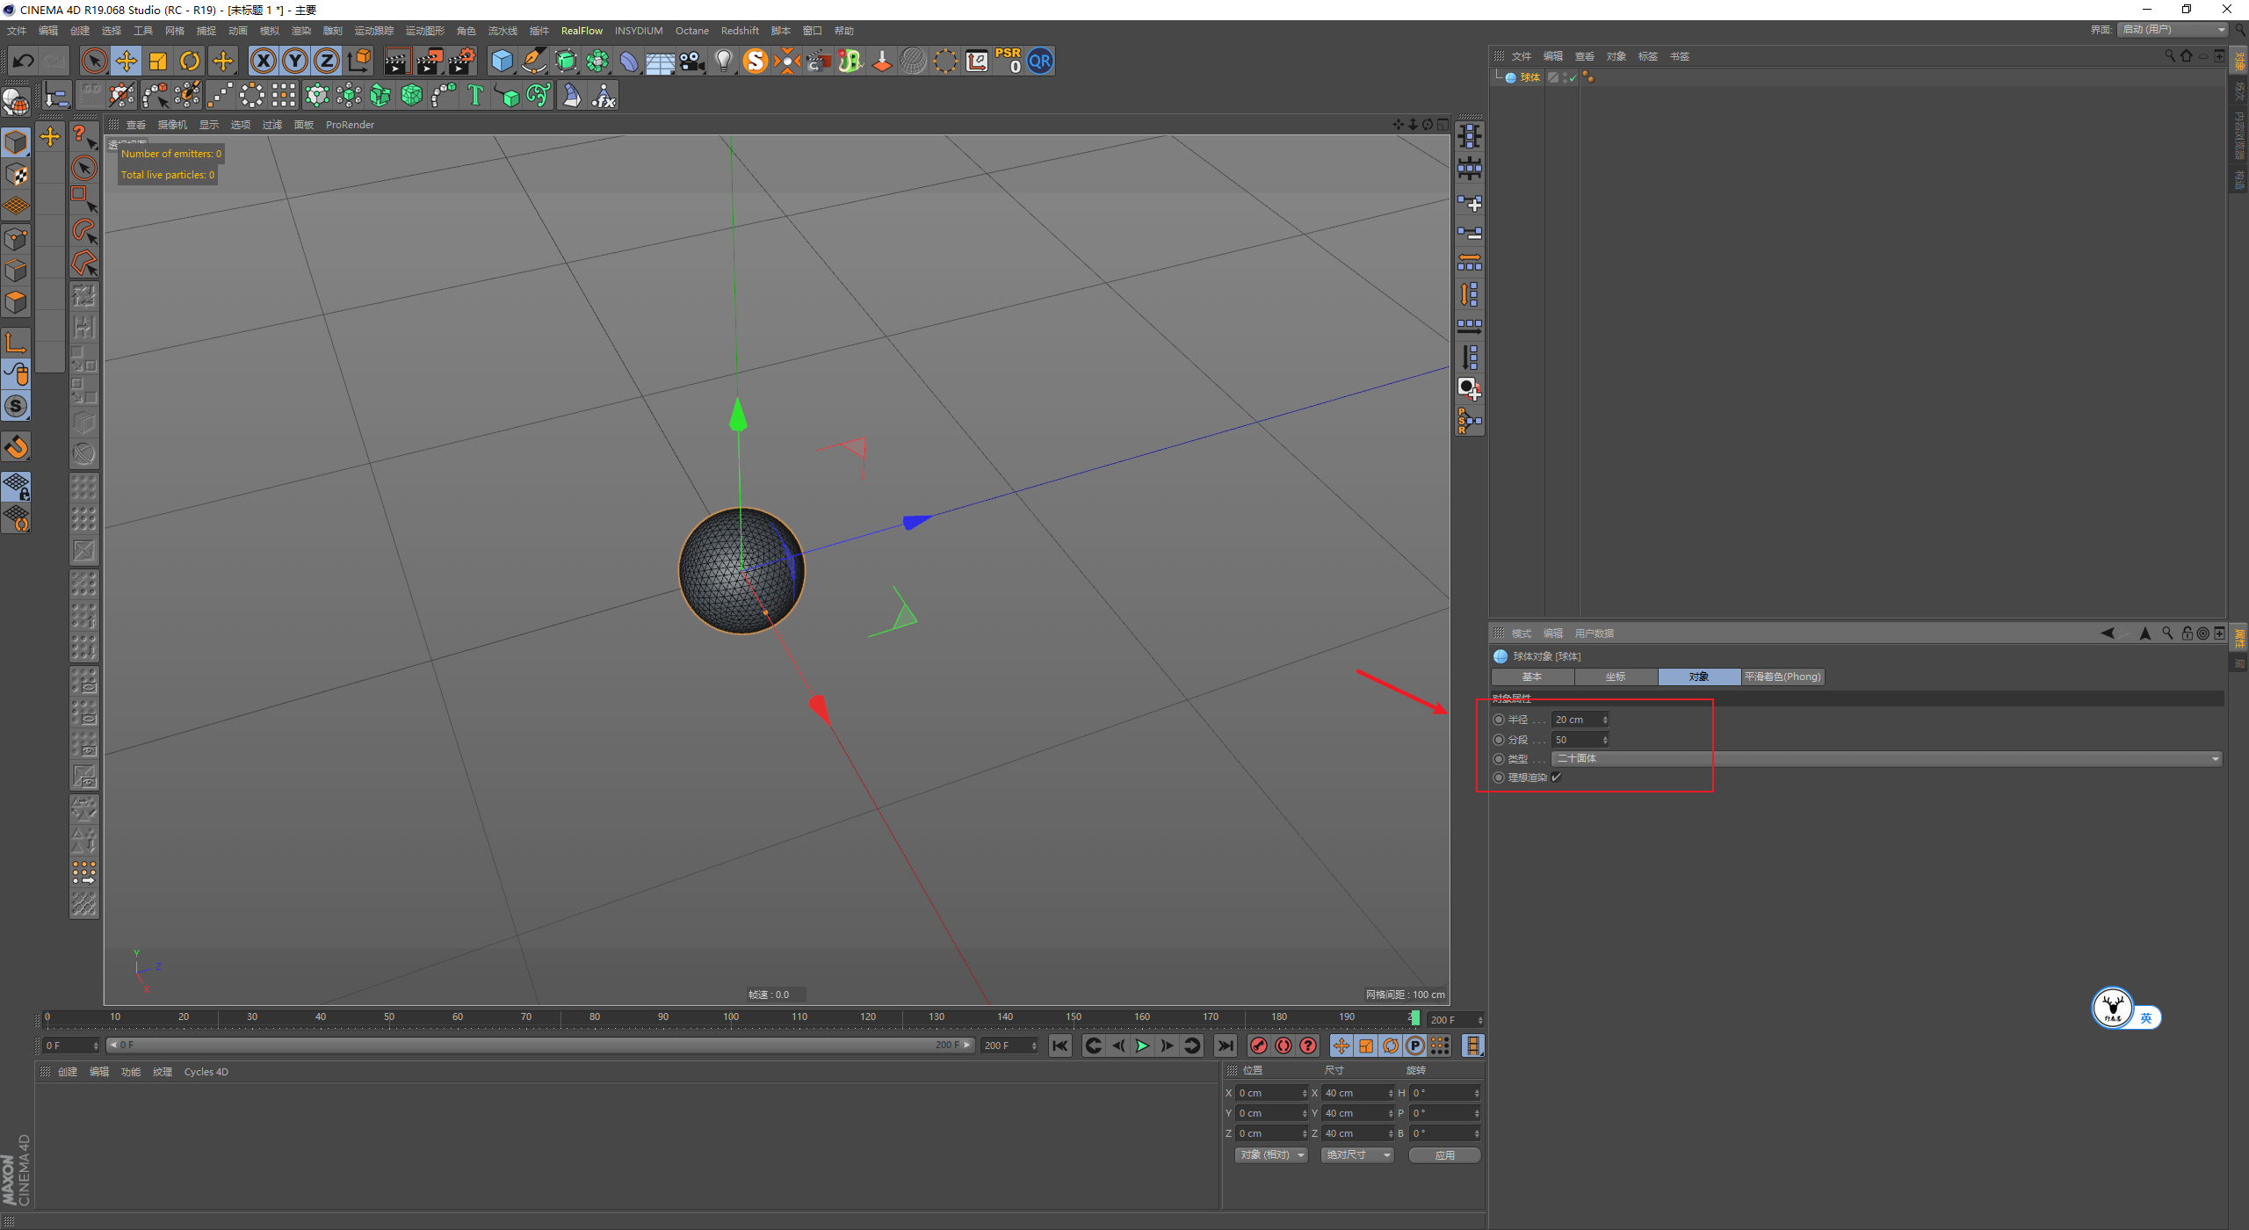
Task: Open the spline pen tool
Action: pyautogui.click(x=534, y=61)
